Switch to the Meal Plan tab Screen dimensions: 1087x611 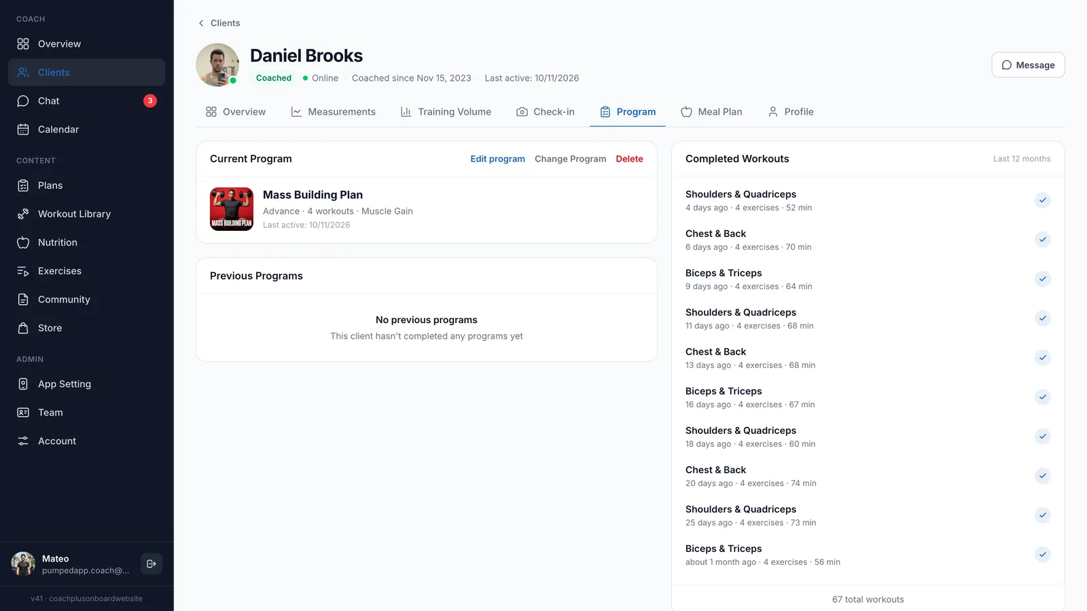coord(711,112)
